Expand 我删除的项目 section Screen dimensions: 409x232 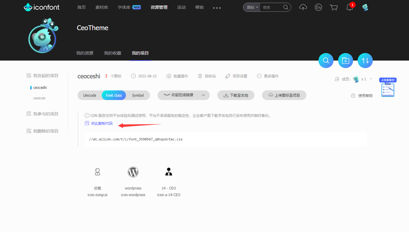tap(43, 131)
